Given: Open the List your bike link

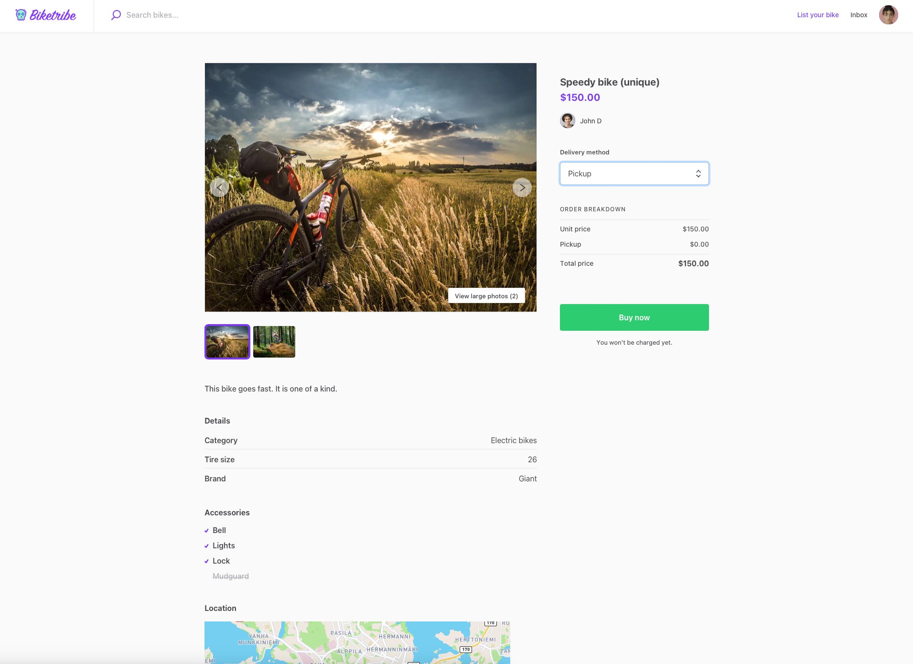Looking at the screenshot, I should pyautogui.click(x=817, y=15).
